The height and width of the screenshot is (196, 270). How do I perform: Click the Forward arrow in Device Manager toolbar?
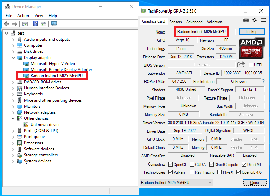(15, 24)
